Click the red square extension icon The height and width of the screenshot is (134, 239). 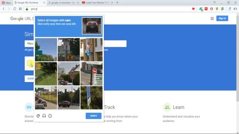click(206, 9)
